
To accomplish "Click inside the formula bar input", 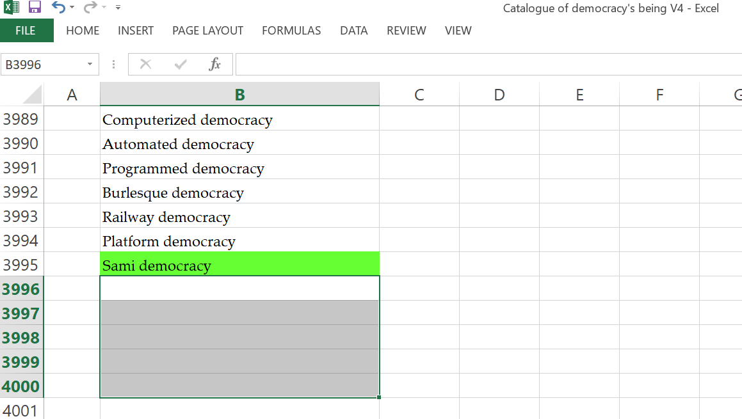I will click(x=488, y=64).
